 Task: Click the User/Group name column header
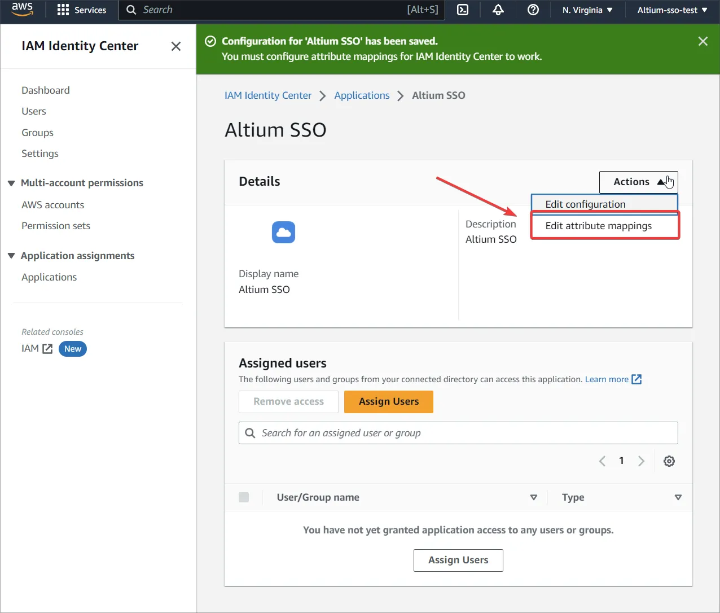click(318, 497)
